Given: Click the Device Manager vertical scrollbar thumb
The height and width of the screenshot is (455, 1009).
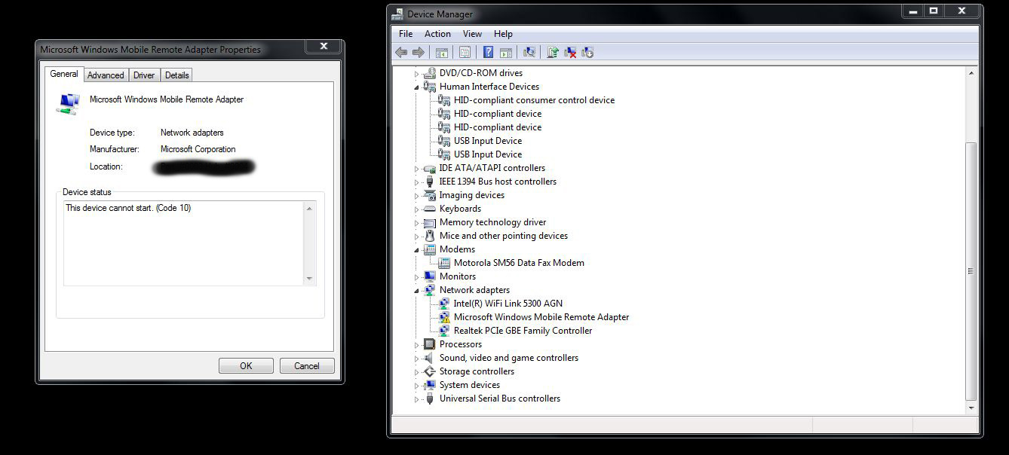Looking at the screenshot, I should 971,271.
